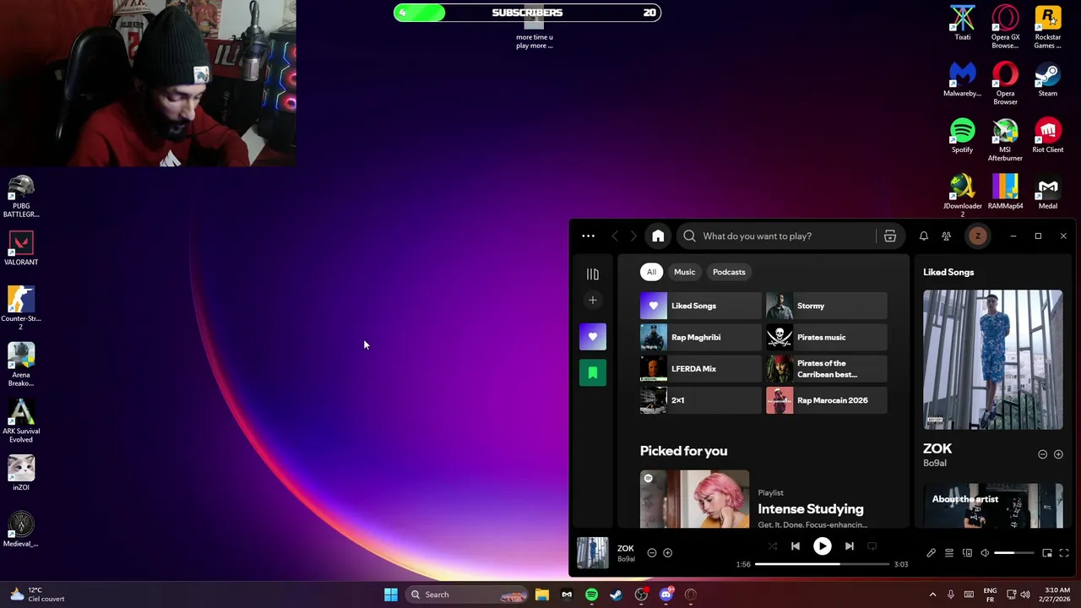Click the ZOK album cover in Now Playing panel

point(992,360)
